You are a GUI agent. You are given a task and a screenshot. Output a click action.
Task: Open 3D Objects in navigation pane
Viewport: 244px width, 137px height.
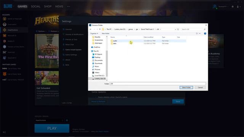(x=97, y=54)
